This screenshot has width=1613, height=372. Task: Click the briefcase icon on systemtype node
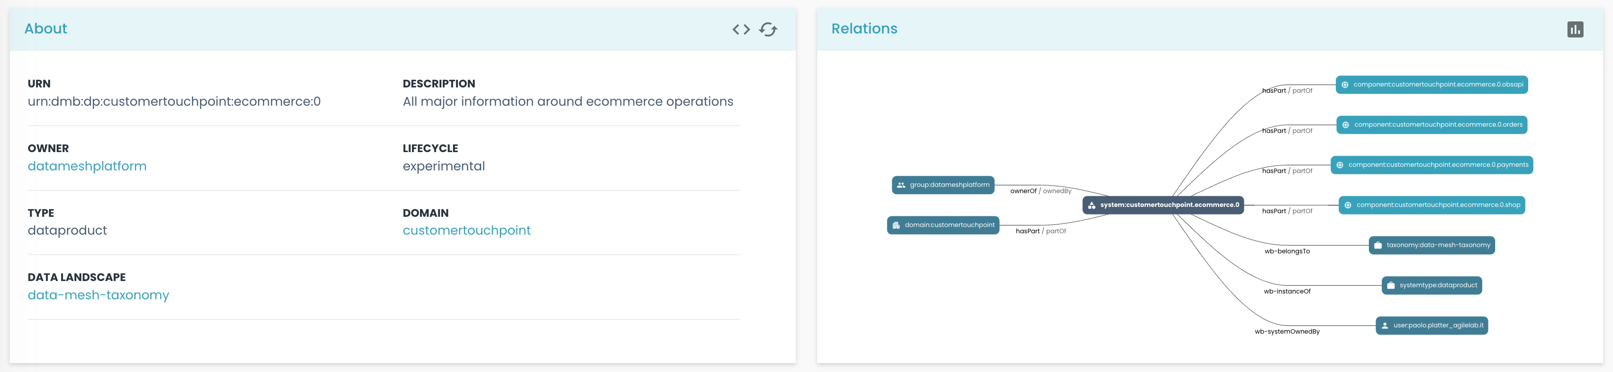point(1391,285)
